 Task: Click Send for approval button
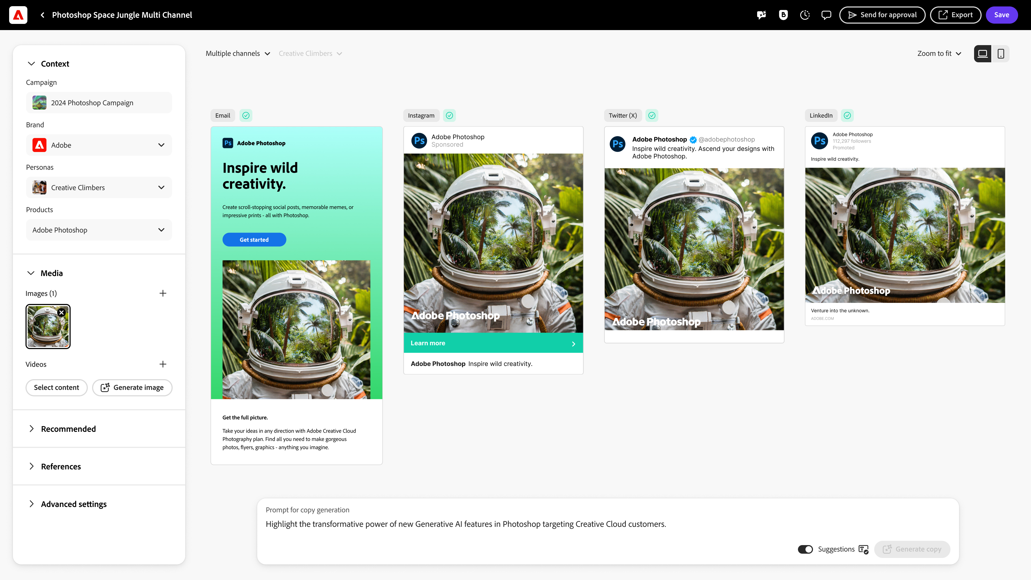tap(882, 15)
